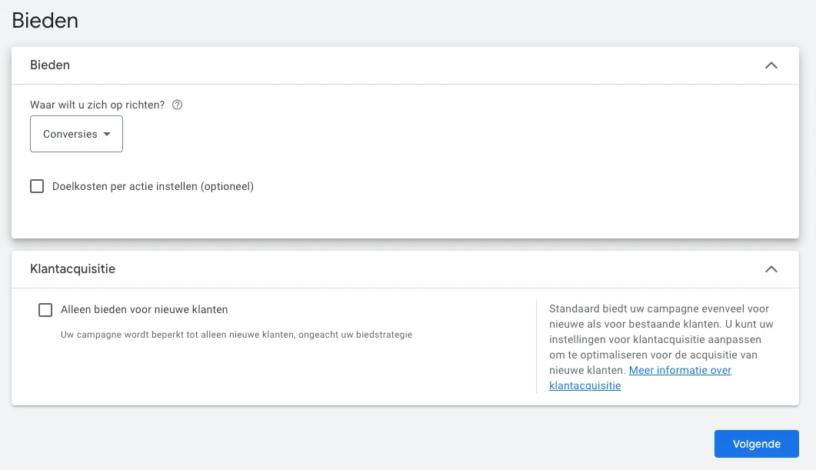This screenshot has height=470, width=816.
Task: Click the 'Bieden' card header title
Action: [50, 65]
